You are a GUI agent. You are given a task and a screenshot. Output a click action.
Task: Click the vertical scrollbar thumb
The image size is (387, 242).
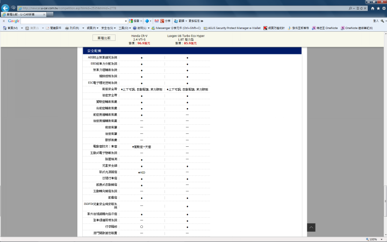385,202
